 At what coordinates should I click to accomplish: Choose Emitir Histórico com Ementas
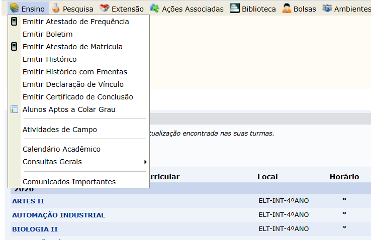point(75,72)
